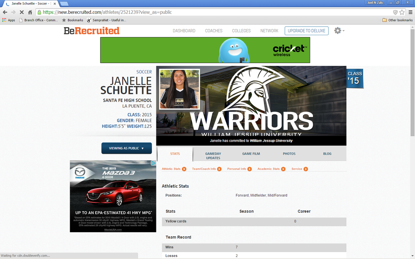Click the Academic Stats arrow icon
Screen dimensions: 415x259
283,169
